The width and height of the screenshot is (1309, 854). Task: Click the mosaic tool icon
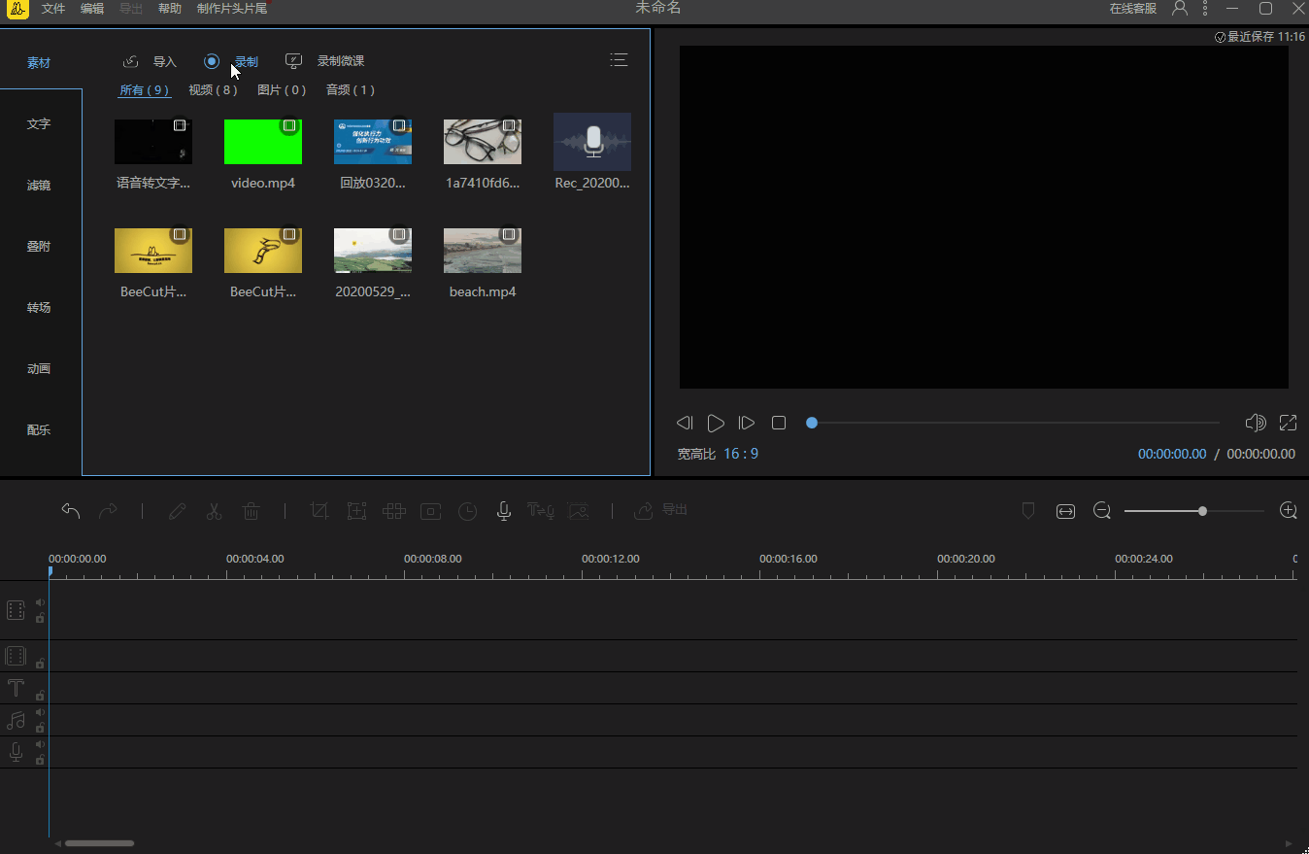[393, 511]
